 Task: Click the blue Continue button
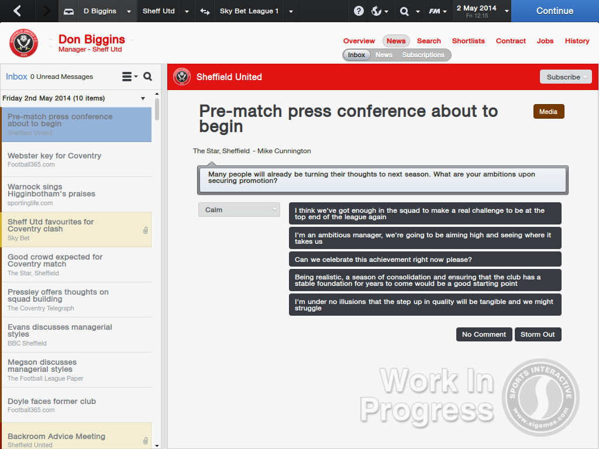[555, 11]
